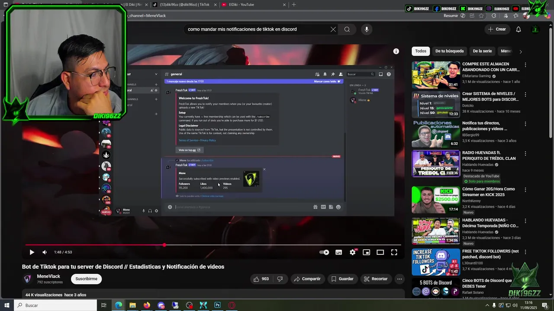The image size is (554, 311).
Task: Show more filter chips with arrow
Action: click(x=521, y=51)
